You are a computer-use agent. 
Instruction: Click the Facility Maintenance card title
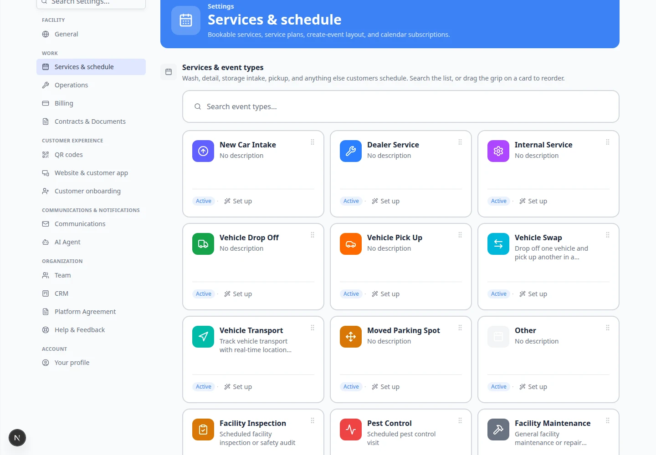(x=553, y=423)
